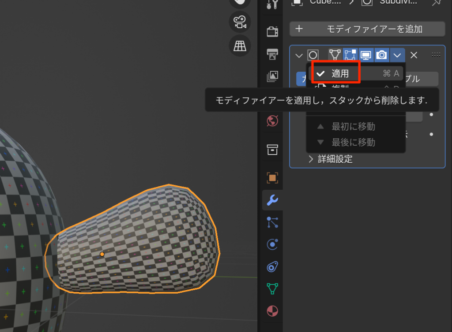Viewport: 452px width, 332px height.
Task: Open the Object Data mesh properties tab
Action: [272, 289]
